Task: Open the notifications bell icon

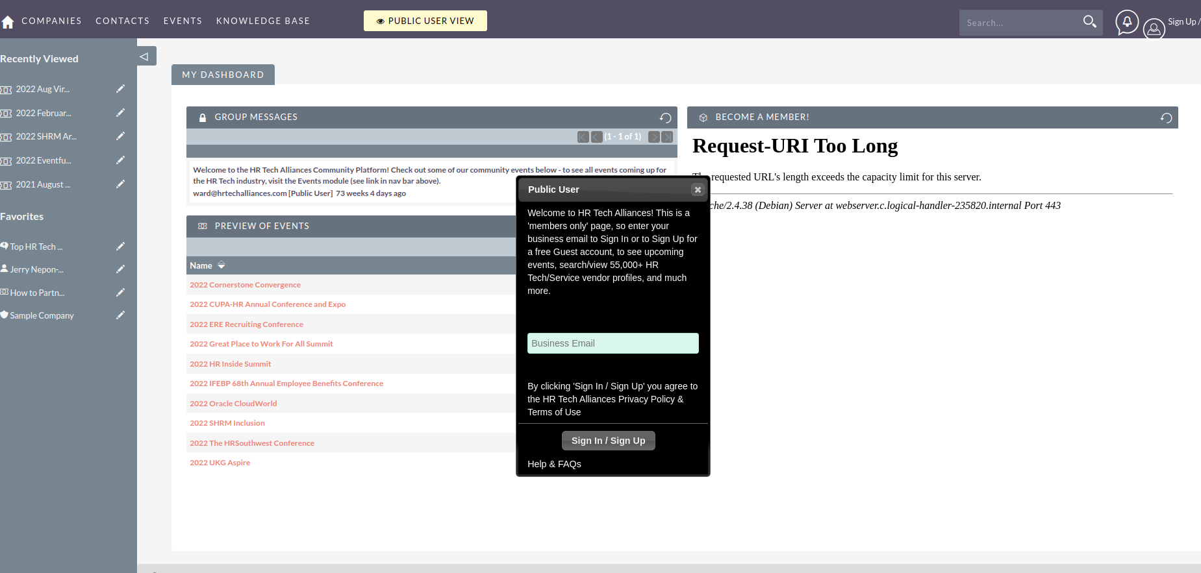Action: pyautogui.click(x=1127, y=22)
